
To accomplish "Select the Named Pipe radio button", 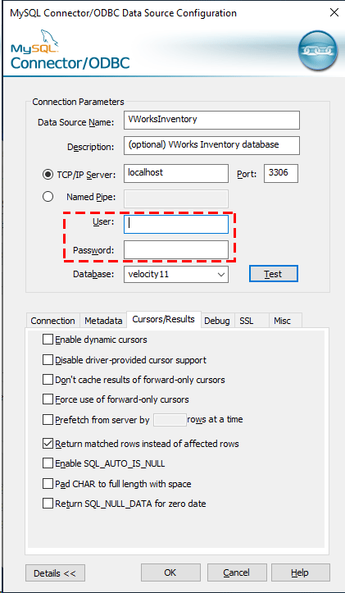I will [48, 197].
